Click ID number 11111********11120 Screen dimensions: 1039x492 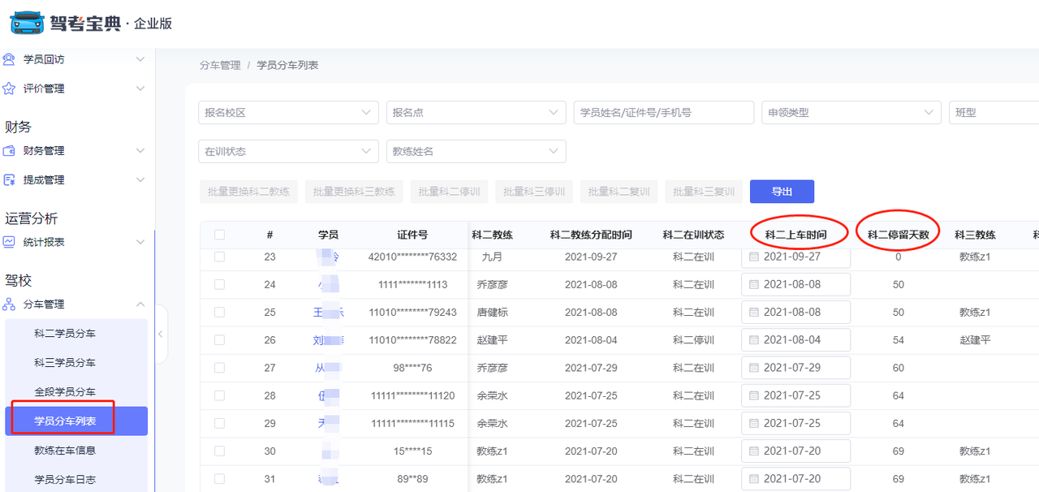point(412,396)
